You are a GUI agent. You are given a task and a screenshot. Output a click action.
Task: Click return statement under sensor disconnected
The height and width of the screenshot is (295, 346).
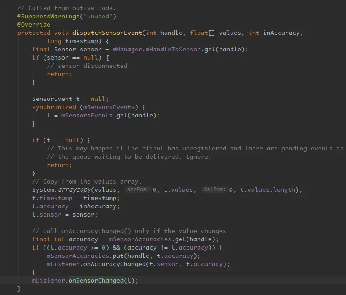pyautogui.click(x=60, y=74)
